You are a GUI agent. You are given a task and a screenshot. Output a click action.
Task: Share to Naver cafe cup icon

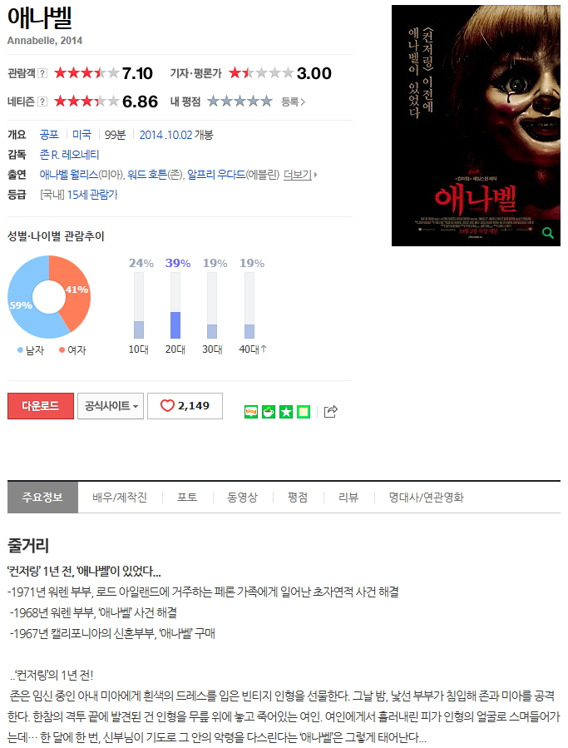(x=269, y=412)
